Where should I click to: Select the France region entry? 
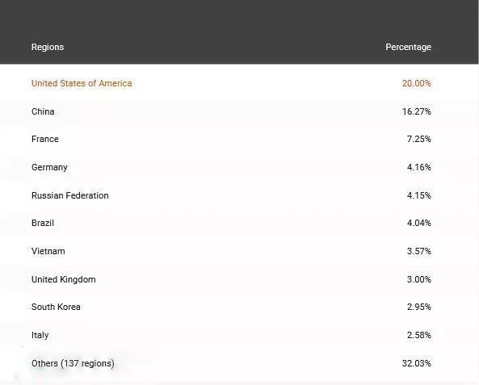pos(45,139)
